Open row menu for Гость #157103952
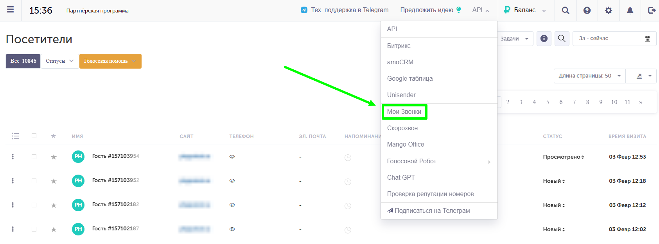 (x=13, y=181)
